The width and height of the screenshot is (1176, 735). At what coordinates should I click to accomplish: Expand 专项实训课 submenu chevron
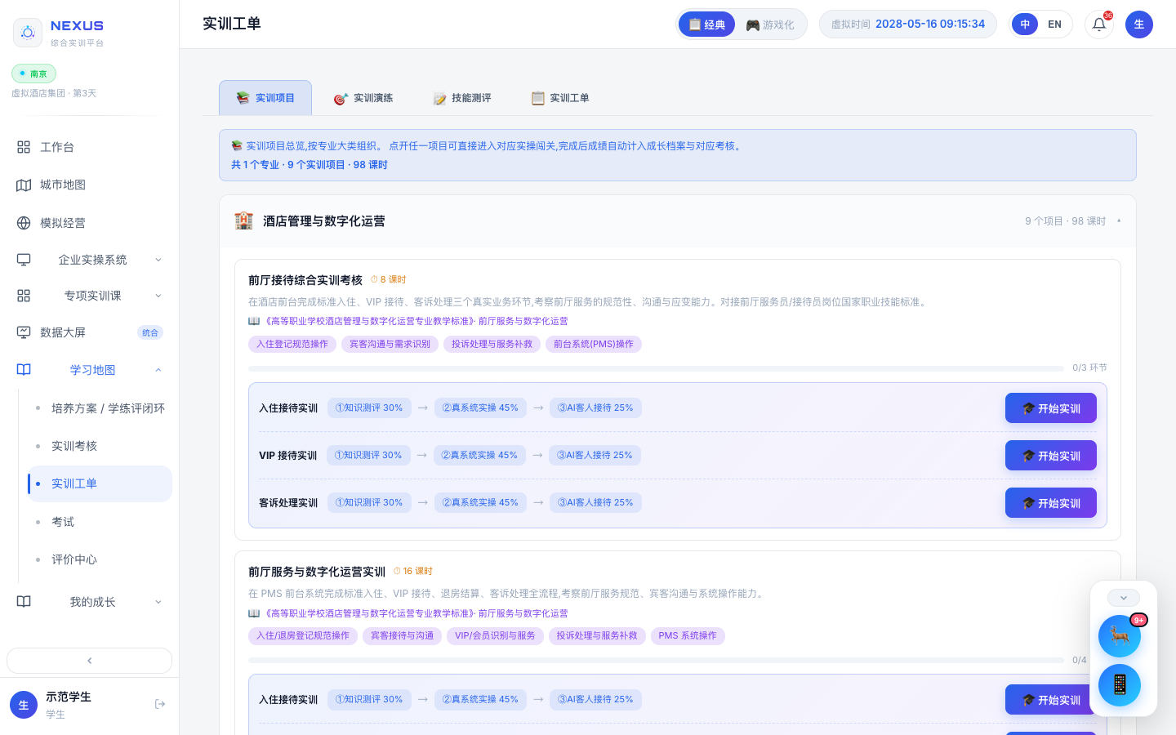click(x=158, y=296)
